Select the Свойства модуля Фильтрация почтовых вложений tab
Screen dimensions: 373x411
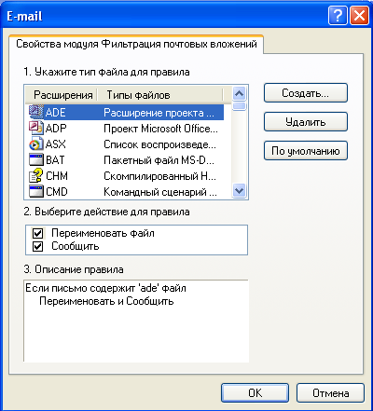coord(136,45)
